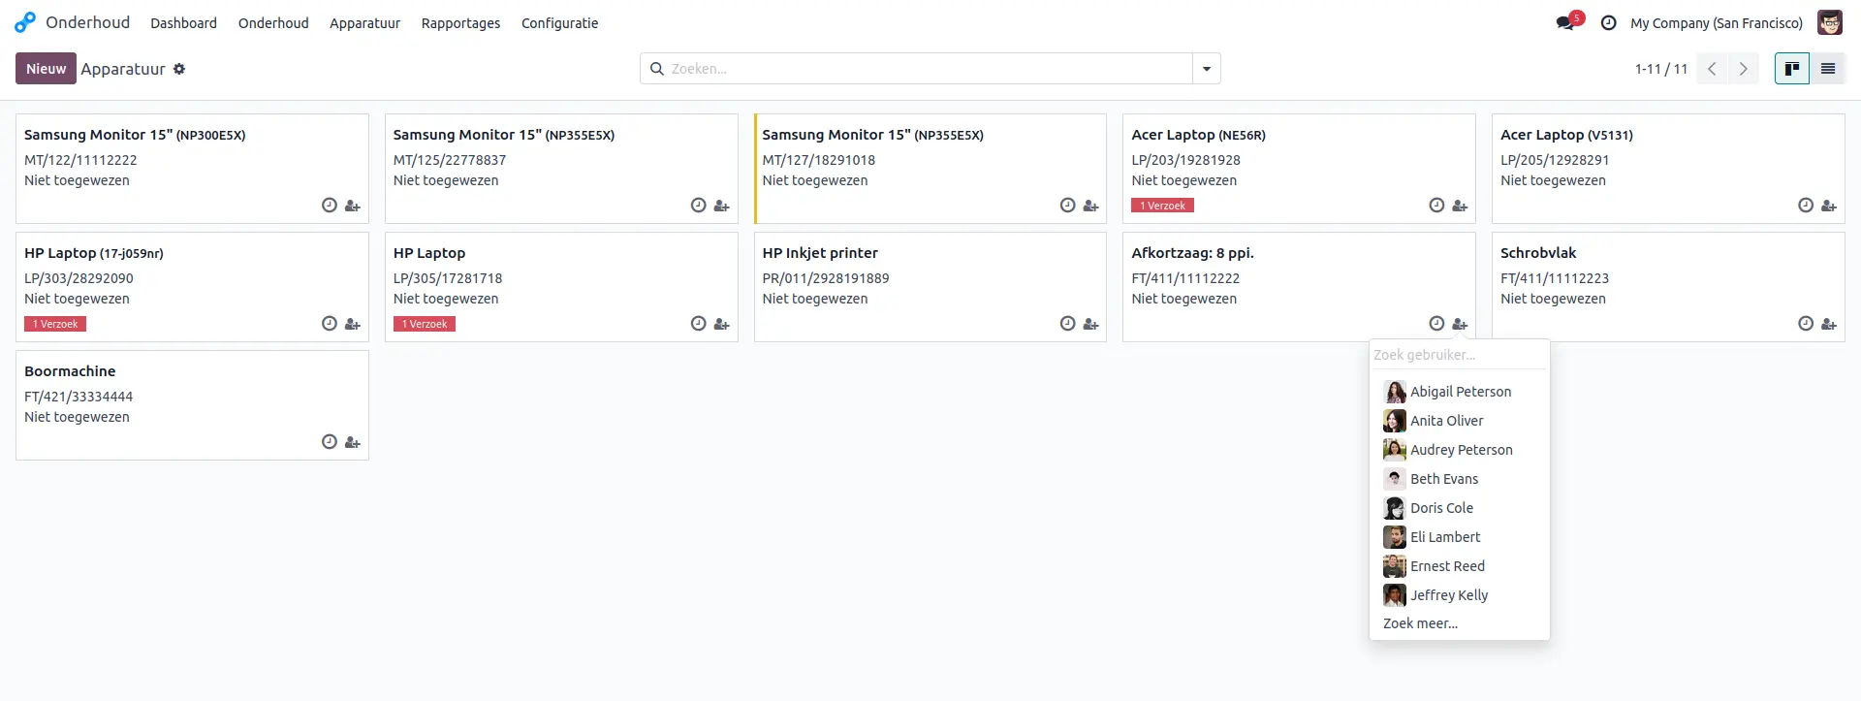
Task: Switch to kanban view
Action: 1791,69
